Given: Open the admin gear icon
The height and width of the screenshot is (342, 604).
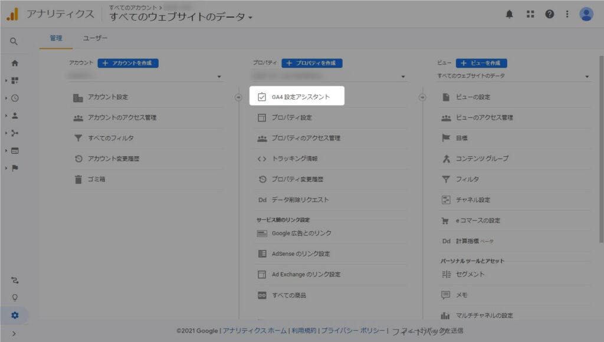Looking at the screenshot, I should (x=15, y=315).
